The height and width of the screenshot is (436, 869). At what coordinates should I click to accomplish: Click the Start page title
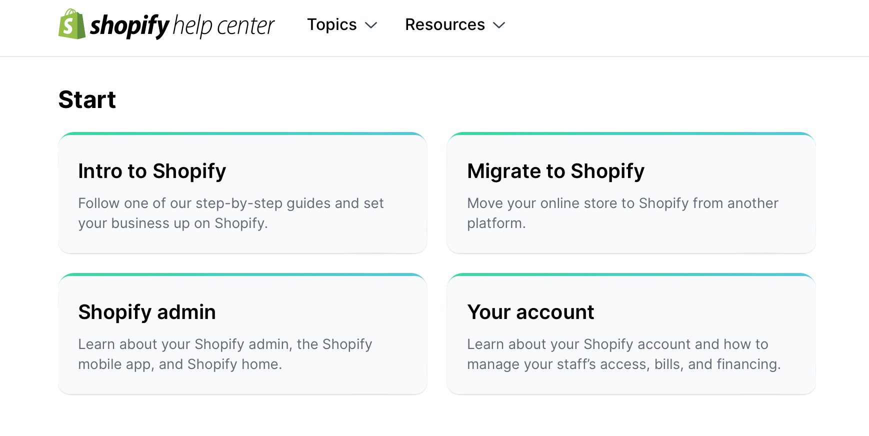tap(87, 99)
